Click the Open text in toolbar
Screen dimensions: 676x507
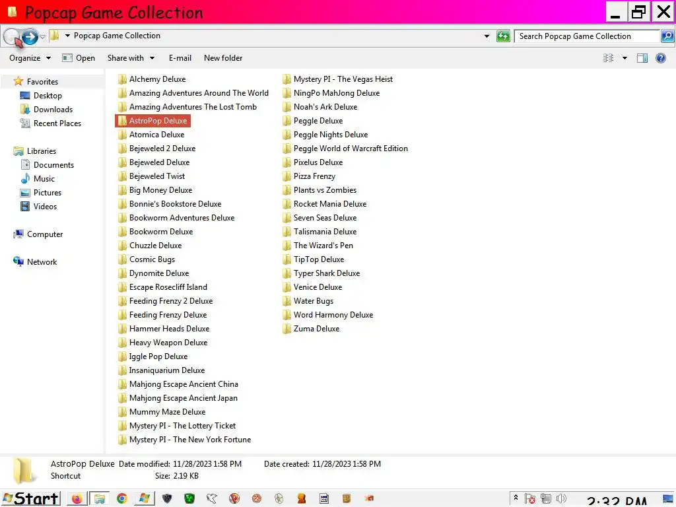click(85, 58)
